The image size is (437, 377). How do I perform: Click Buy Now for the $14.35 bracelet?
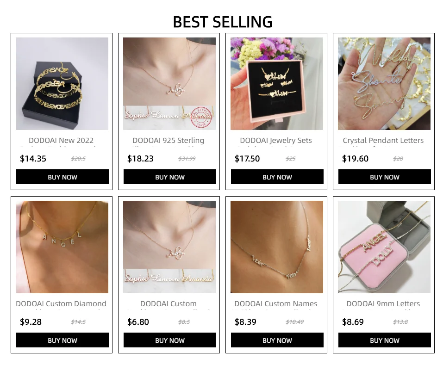tap(62, 177)
